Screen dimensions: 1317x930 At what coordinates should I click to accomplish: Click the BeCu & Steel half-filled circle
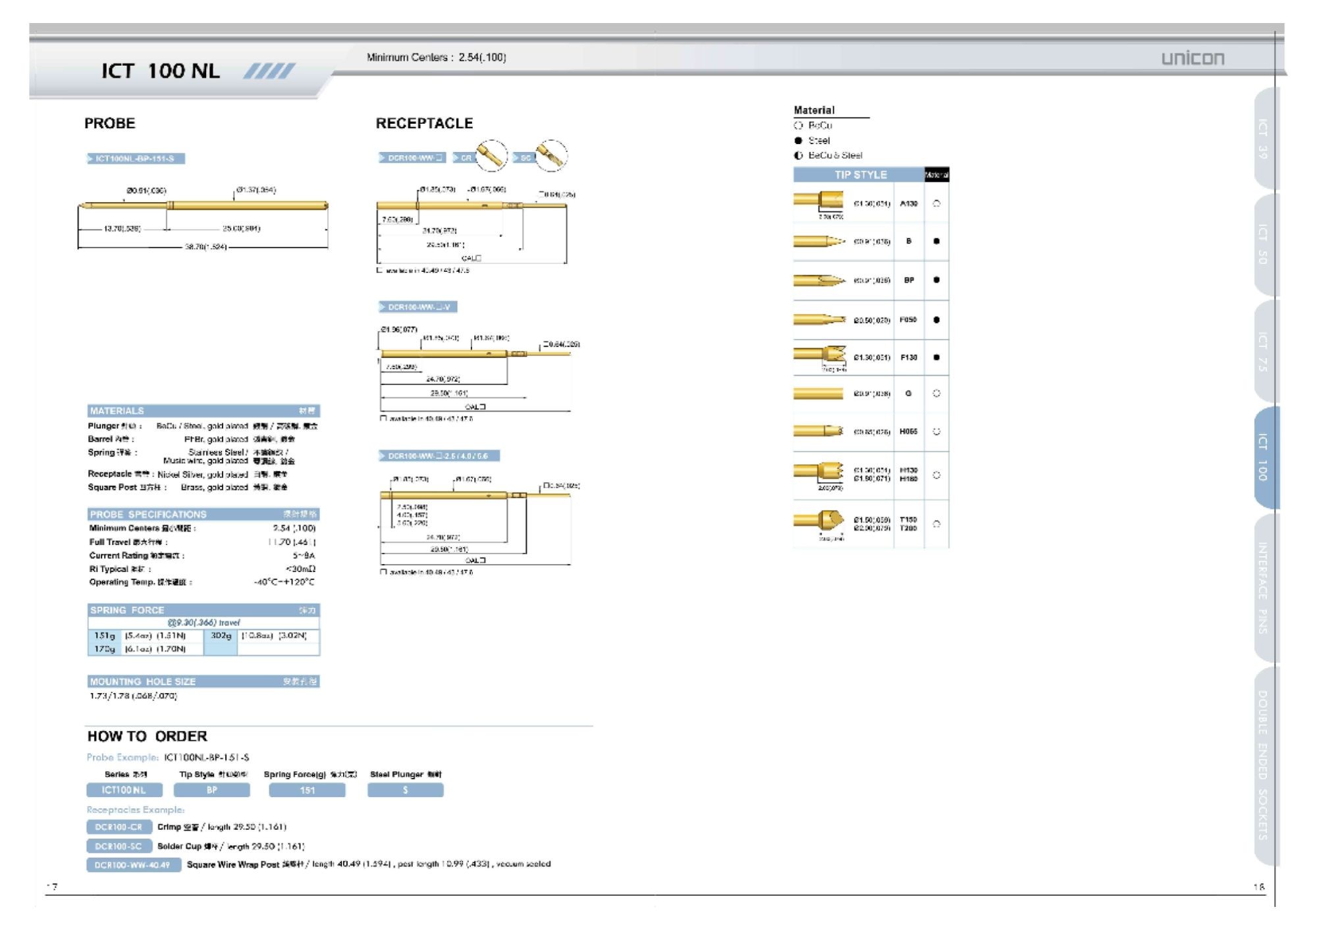(799, 155)
